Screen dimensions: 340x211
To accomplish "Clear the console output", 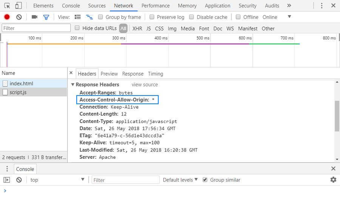I will (x=19, y=180).
